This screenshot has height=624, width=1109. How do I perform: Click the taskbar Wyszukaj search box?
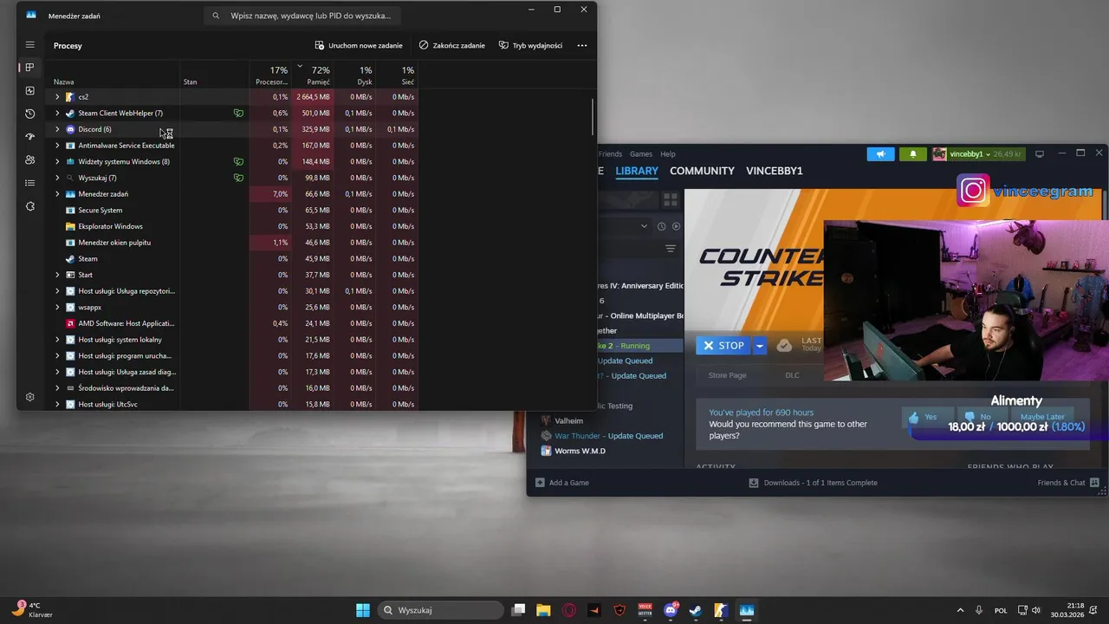tap(442, 610)
